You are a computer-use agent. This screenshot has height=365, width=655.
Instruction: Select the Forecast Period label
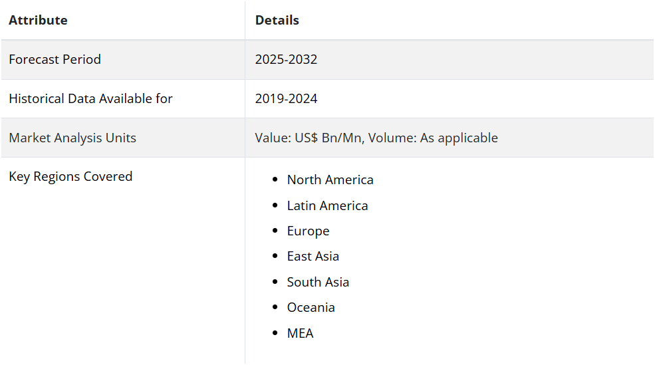click(x=55, y=59)
